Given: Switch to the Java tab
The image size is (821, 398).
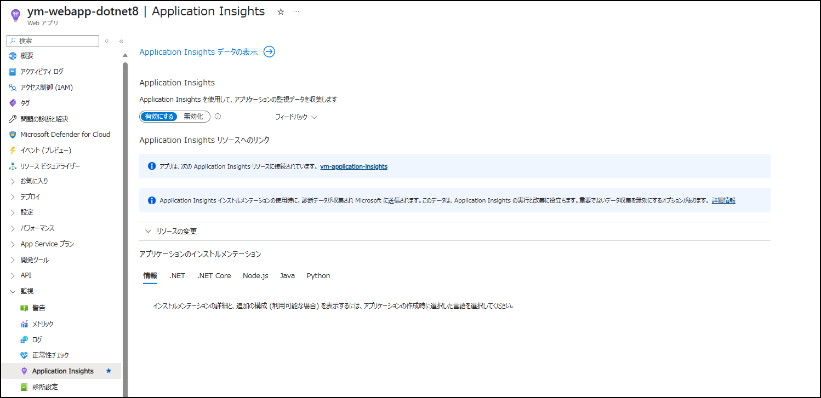Looking at the screenshot, I should tap(287, 276).
